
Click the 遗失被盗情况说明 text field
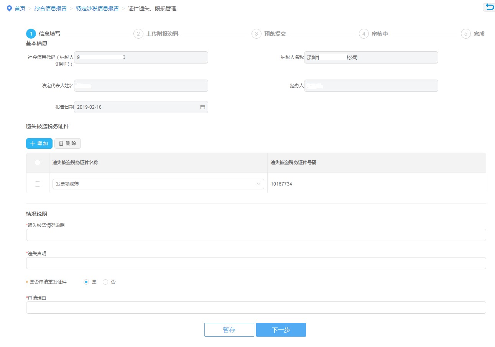click(x=256, y=235)
